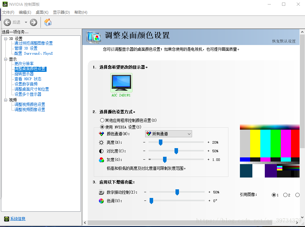Click the NVIDIA title bar icon
This screenshot has height=227, width=305.
point(5,4)
